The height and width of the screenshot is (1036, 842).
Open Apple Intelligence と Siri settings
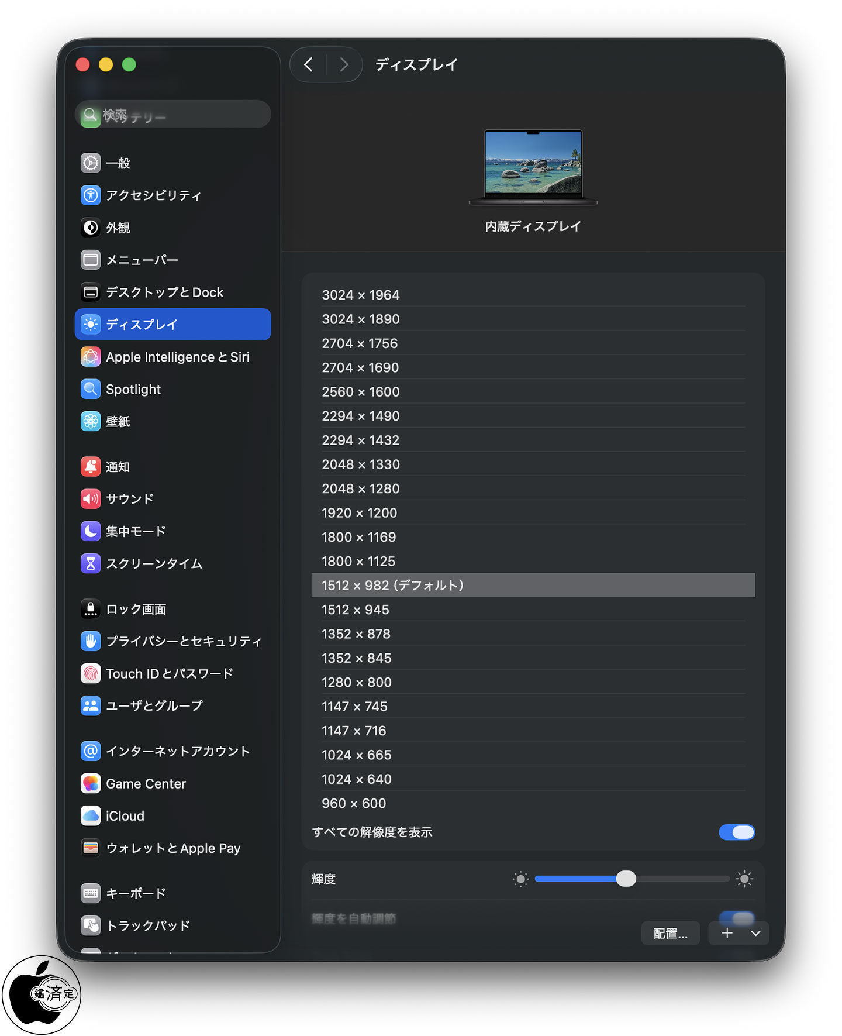(177, 357)
